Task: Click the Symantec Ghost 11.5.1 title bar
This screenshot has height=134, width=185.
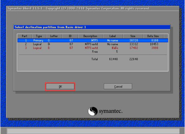Action: pos(93,8)
